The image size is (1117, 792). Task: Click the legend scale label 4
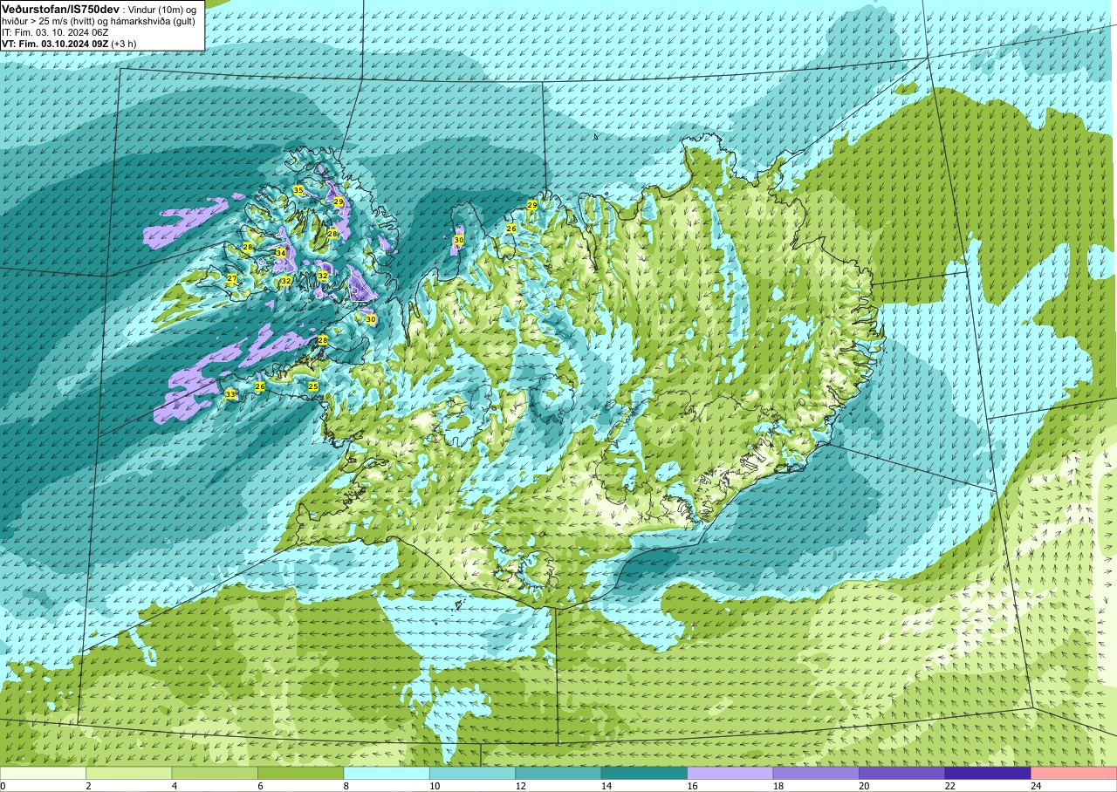point(173,786)
